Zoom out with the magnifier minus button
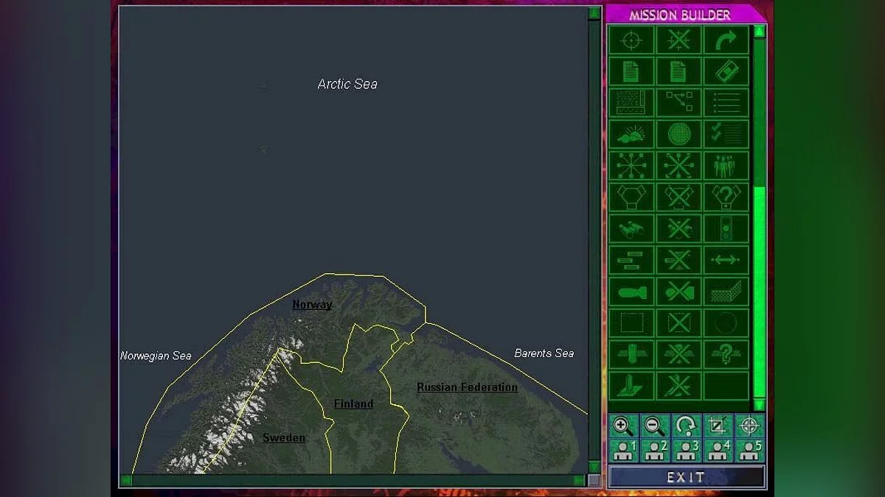Image resolution: width=885 pixels, height=497 pixels. (x=655, y=426)
